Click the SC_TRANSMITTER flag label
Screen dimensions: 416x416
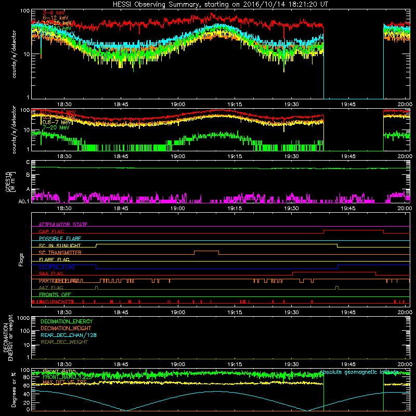[x=60, y=252]
